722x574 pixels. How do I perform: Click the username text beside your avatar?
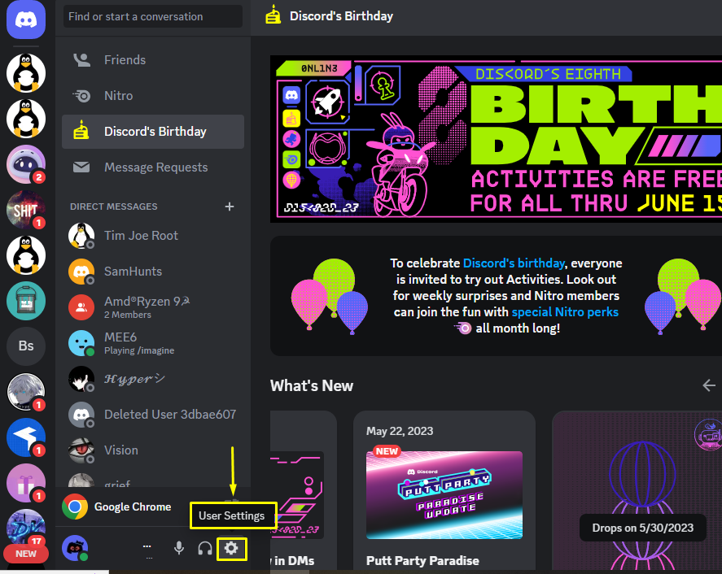pos(147,548)
